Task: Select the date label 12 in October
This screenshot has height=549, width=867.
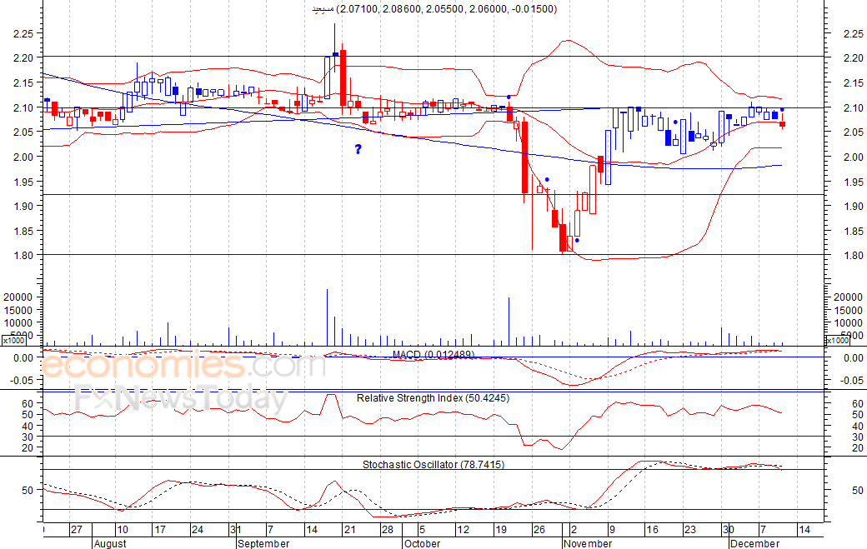Action: 464,530
